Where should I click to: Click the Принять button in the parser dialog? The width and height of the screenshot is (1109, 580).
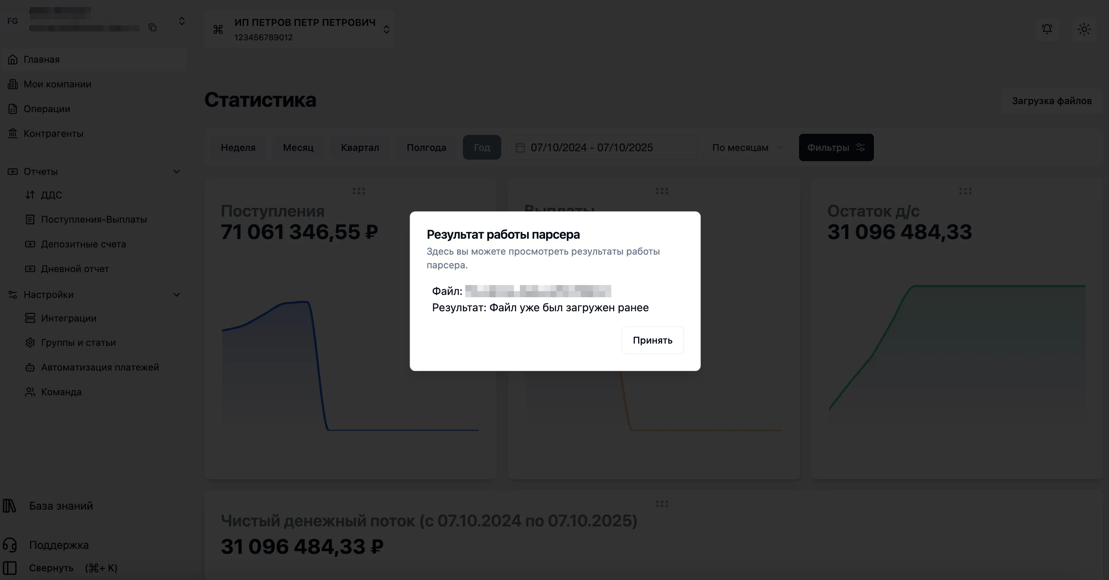[652, 340]
